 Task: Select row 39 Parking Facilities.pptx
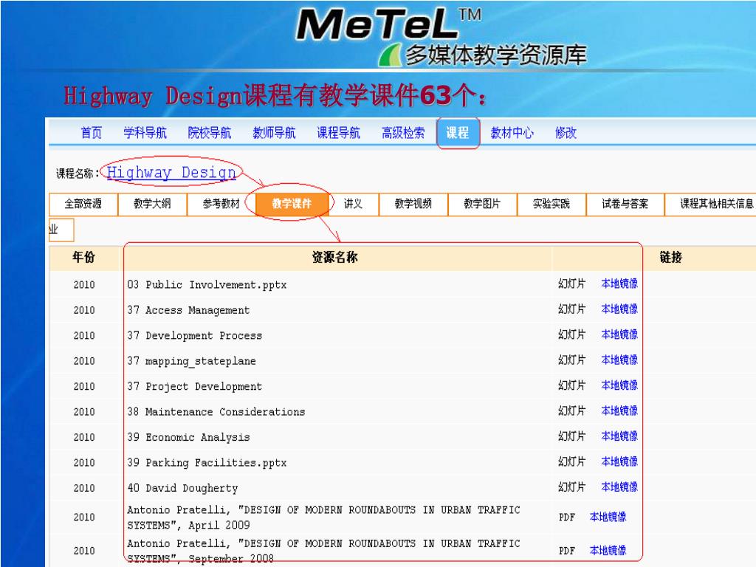pos(207,463)
